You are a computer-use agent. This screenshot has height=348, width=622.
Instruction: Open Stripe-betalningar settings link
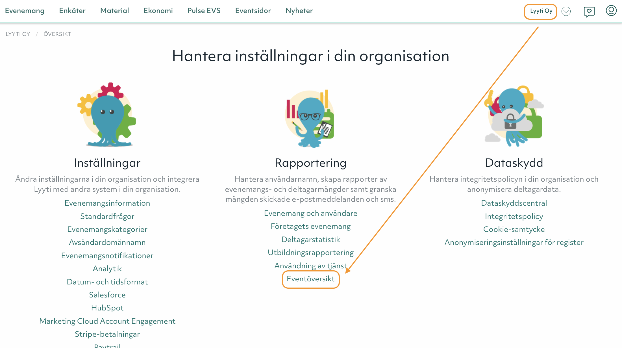point(107,334)
